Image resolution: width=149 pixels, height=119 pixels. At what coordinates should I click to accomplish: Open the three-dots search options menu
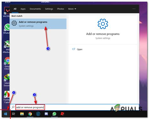click(x=134, y=9)
